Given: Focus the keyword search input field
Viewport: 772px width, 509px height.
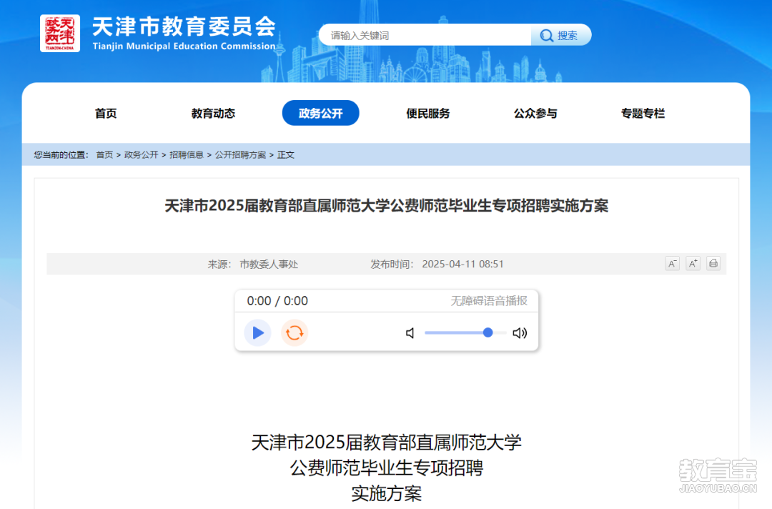Looking at the screenshot, I should coord(425,36).
